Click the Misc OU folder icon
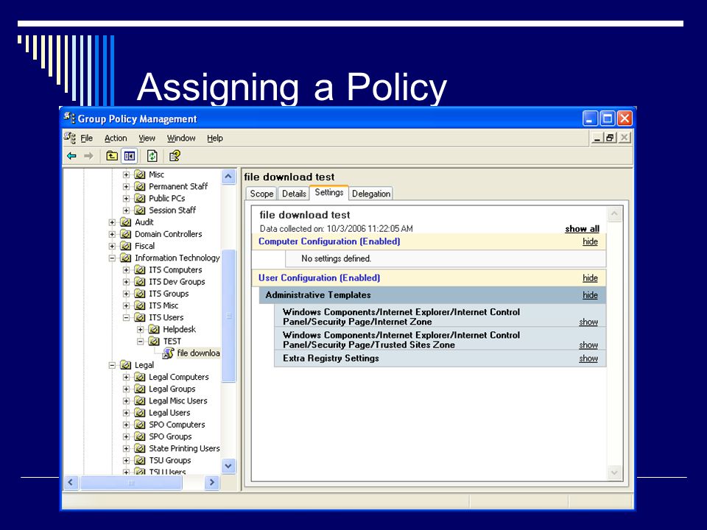Viewport: 707px width, 530px height. [x=140, y=174]
